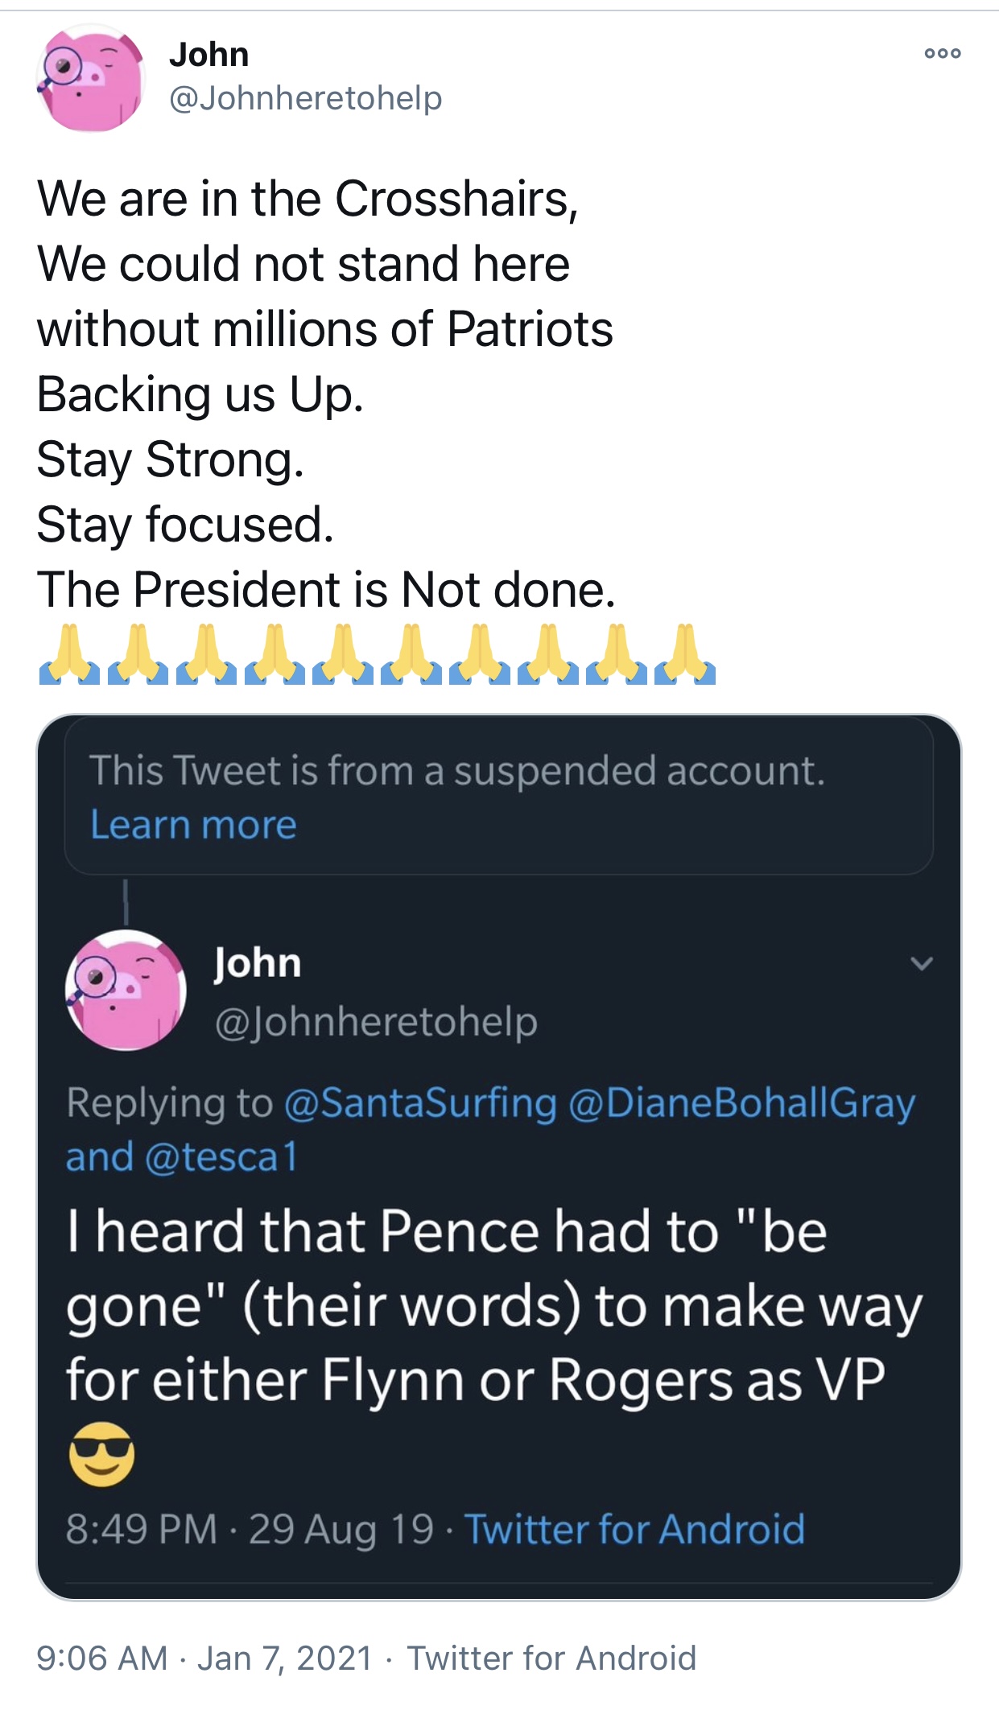Click the @Johnheretohelp handle in quoted tweet

(x=375, y=1022)
